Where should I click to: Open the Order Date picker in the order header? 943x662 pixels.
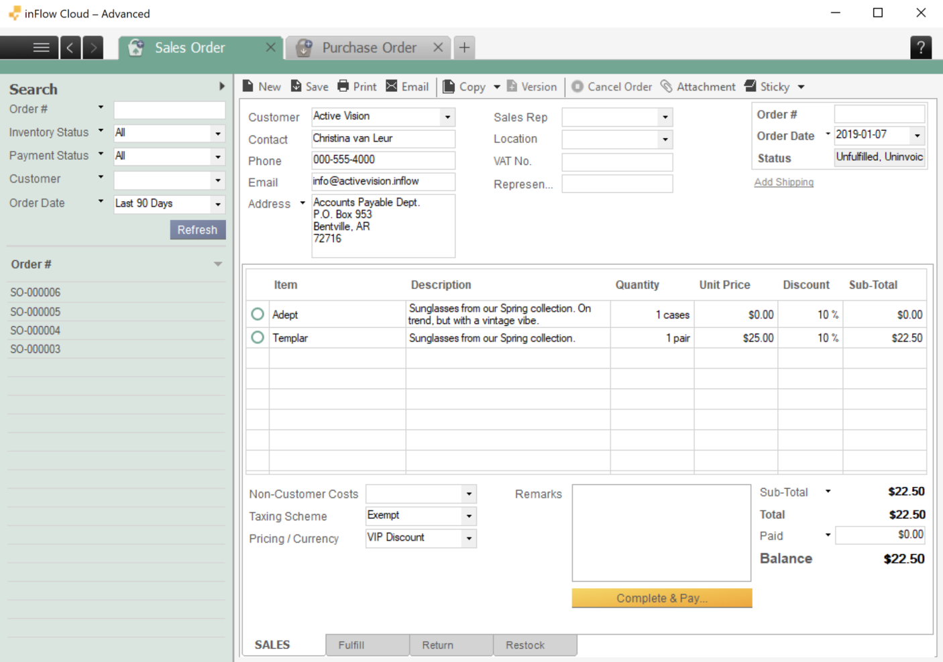point(918,135)
